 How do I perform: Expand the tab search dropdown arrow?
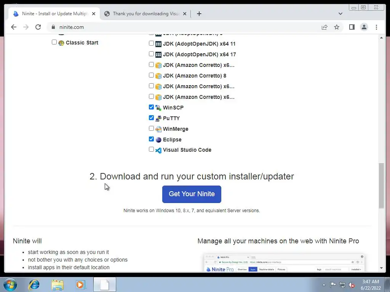click(x=340, y=14)
